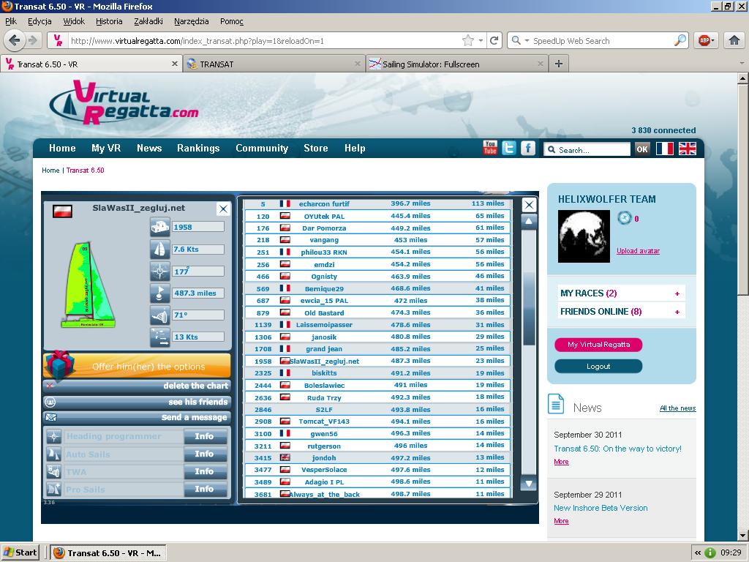The width and height of the screenshot is (749, 562).
Task: Open the SpeedUp Web Search engine dropdown
Action: (519, 41)
